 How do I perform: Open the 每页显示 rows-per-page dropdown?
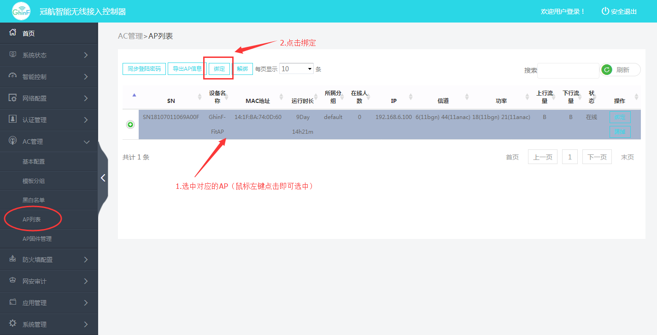click(x=296, y=69)
